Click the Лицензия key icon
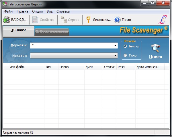The image size is (172, 137). coord(88,20)
